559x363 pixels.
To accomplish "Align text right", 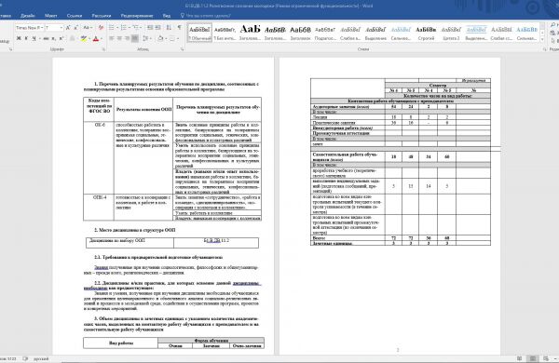I will (128, 38).
